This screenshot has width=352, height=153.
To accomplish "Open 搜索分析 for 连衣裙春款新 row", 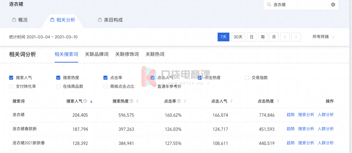I will pos(306,129).
